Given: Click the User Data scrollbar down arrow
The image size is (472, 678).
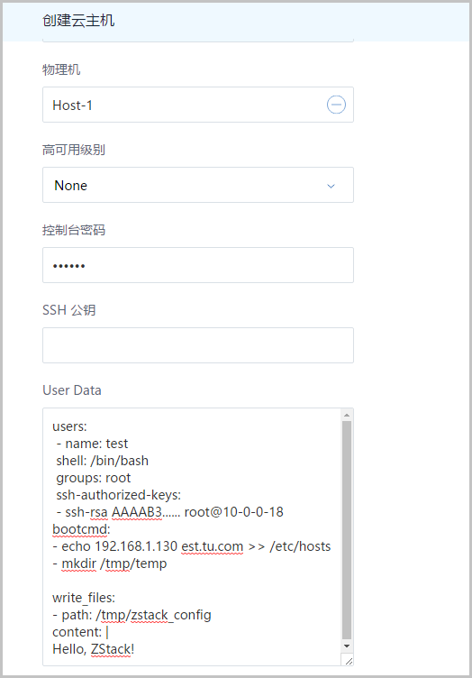Looking at the screenshot, I should pyautogui.click(x=347, y=646).
